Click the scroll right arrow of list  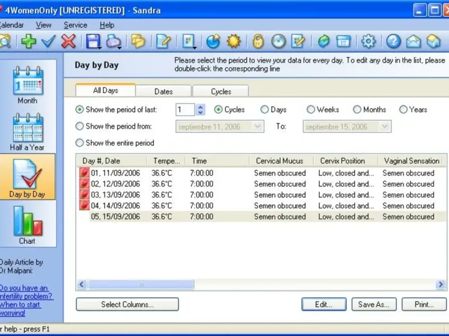pos(441,284)
